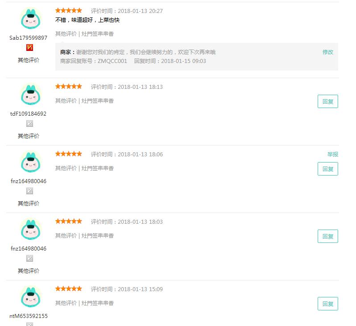The image size is (356, 326).
Task: Click the avatar on the 18:06 review
Action: [x=31, y=162]
